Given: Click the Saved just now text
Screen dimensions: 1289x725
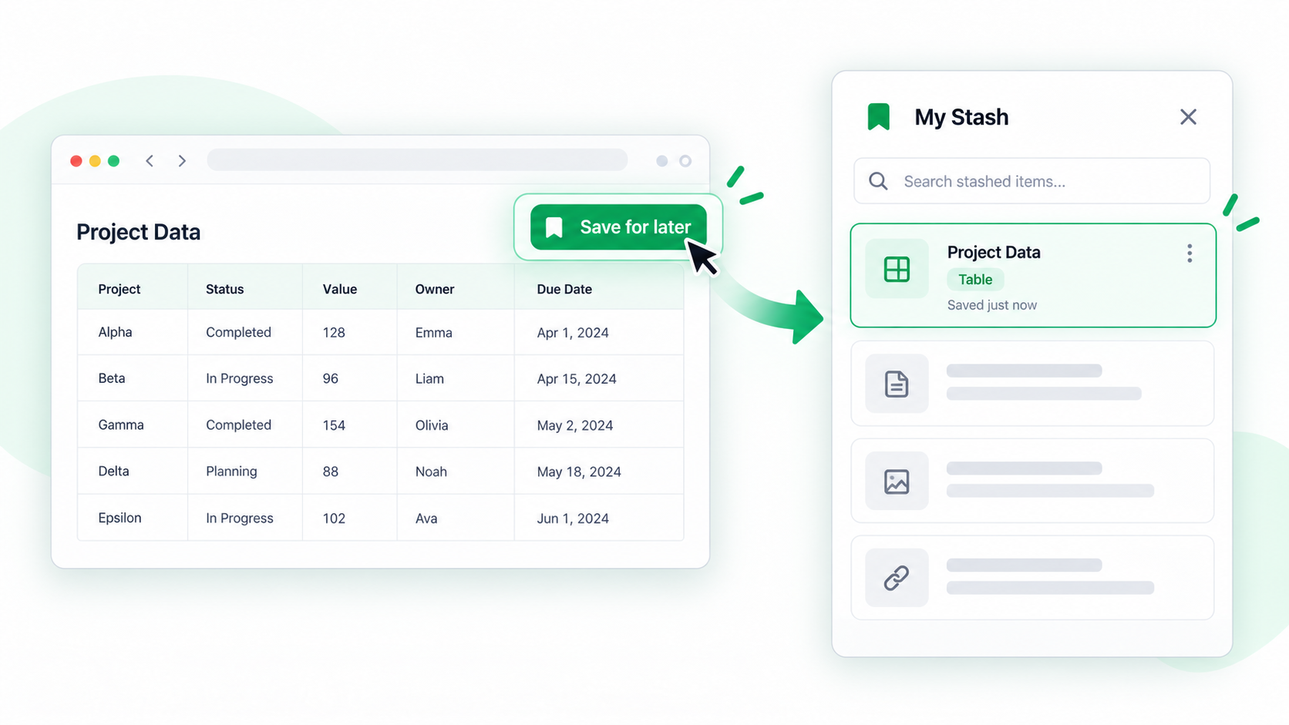Looking at the screenshot, I should 992,305.
